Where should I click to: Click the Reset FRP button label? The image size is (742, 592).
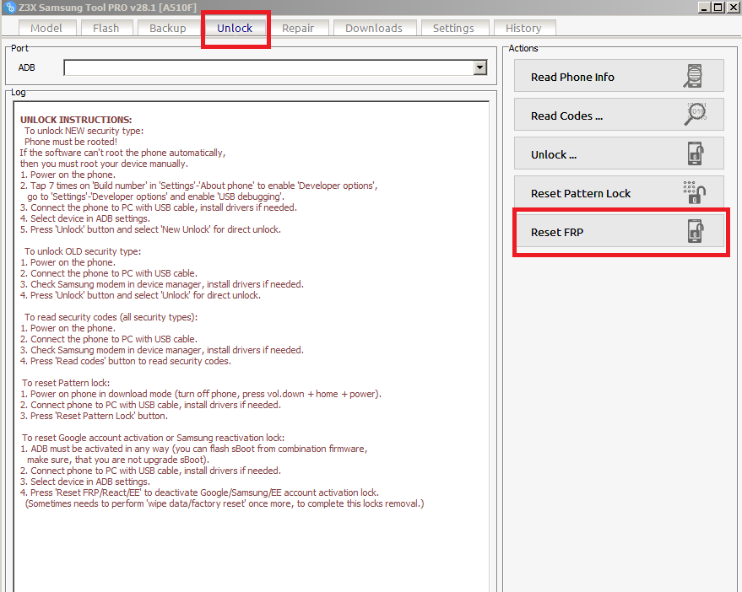(x=557, y=232)
